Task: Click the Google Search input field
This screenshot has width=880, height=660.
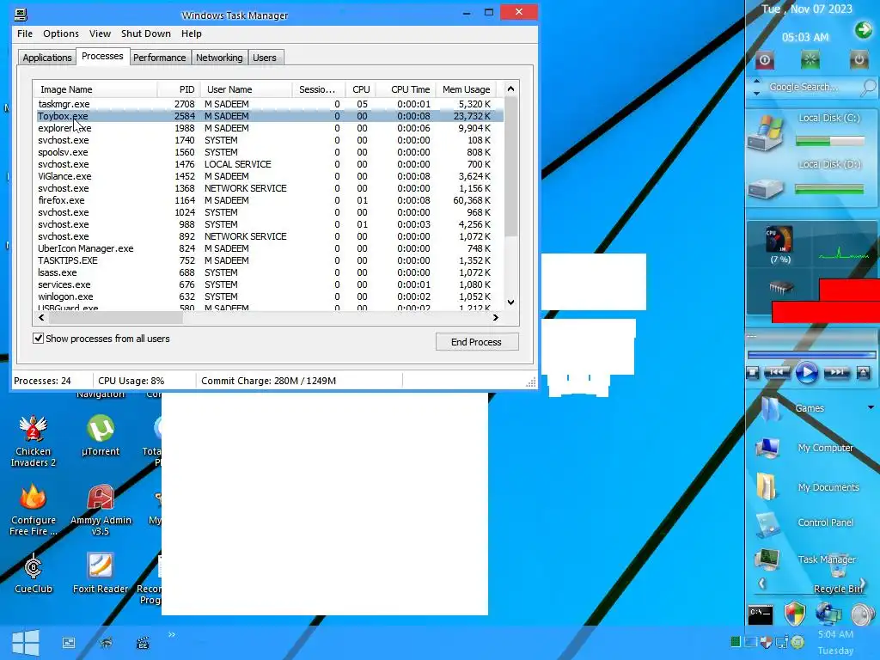Action: (x=811, y=87)
